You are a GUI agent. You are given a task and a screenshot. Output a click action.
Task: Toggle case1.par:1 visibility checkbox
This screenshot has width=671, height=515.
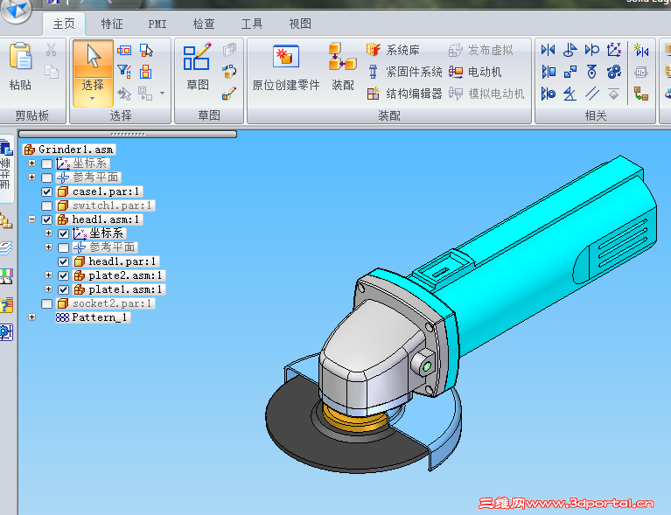click(46, 191)
